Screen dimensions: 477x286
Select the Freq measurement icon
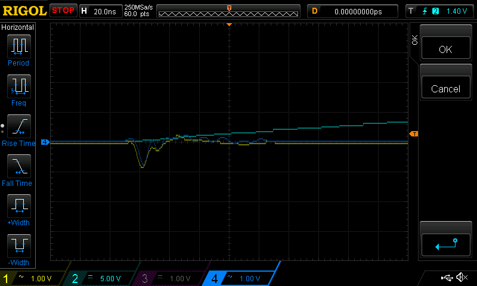coord(19,86)
